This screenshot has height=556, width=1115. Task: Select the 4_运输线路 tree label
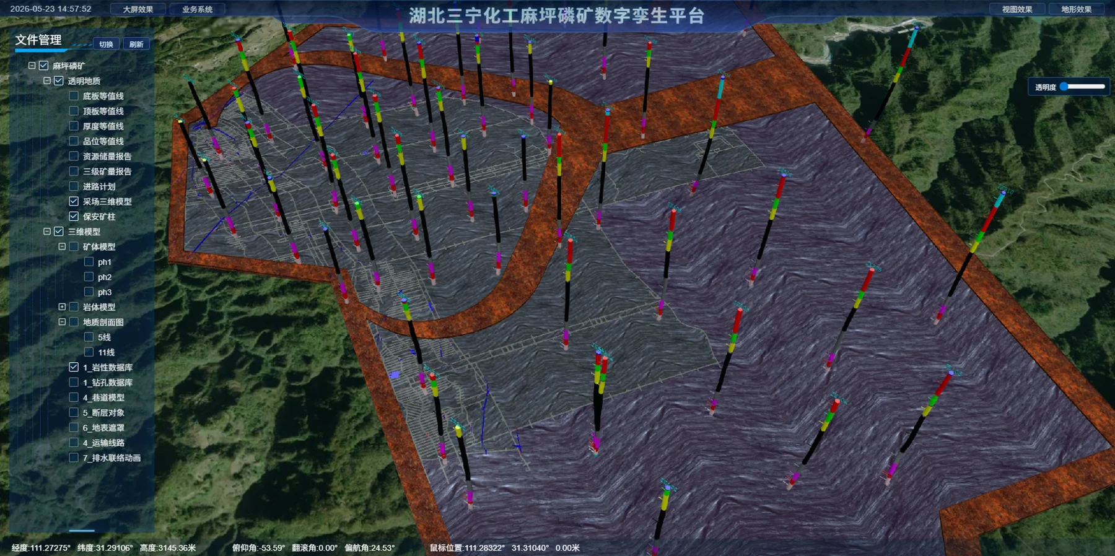(103, 443)
